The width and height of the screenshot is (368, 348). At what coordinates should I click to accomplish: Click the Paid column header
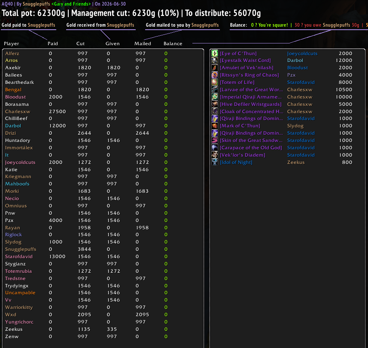coord(52,43)
